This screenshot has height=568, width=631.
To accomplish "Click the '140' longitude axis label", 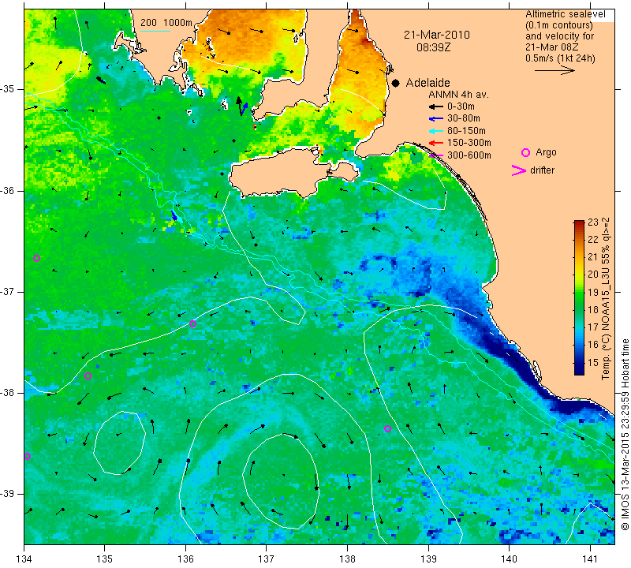I will click(509, 559).
